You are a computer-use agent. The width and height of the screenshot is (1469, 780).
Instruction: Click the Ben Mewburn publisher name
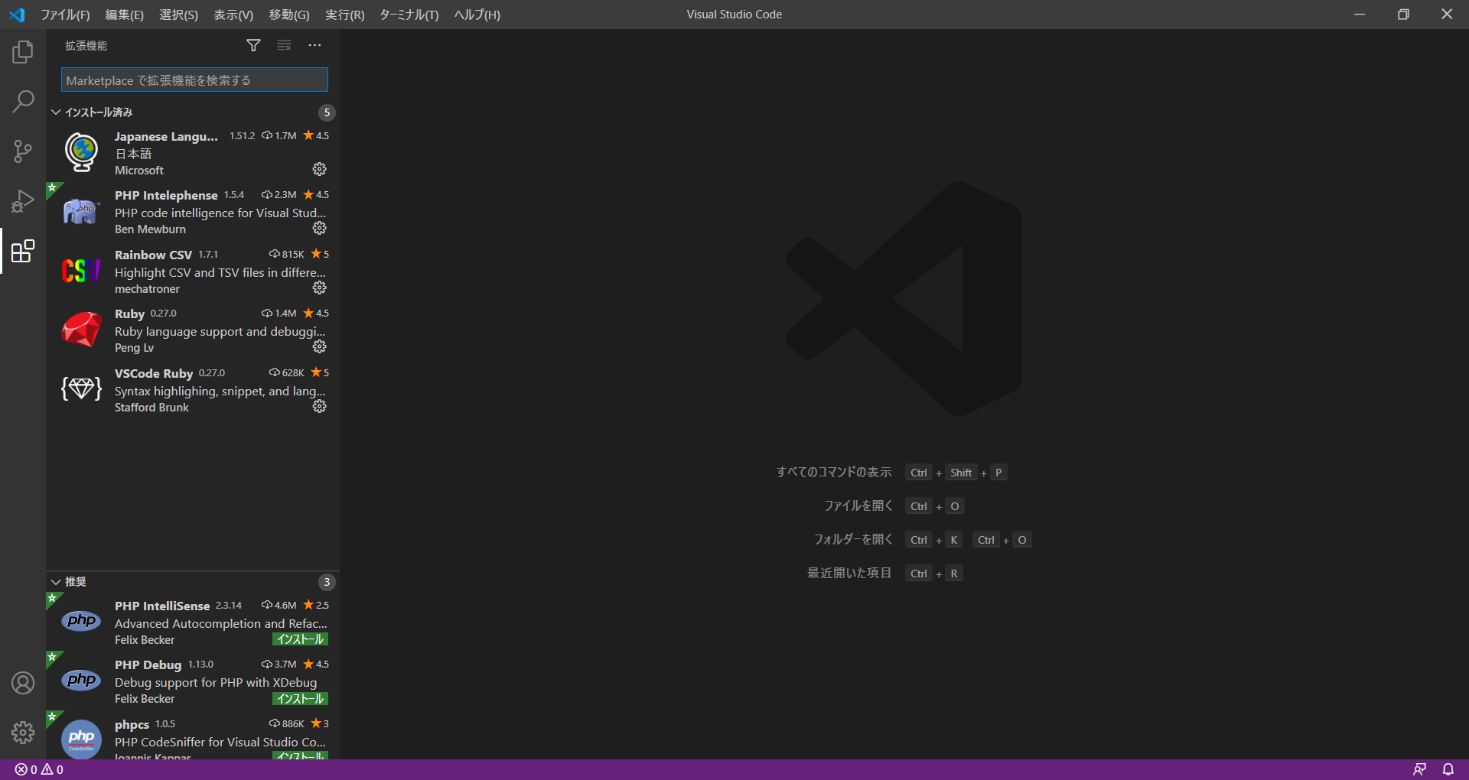(x=150, y=229)
